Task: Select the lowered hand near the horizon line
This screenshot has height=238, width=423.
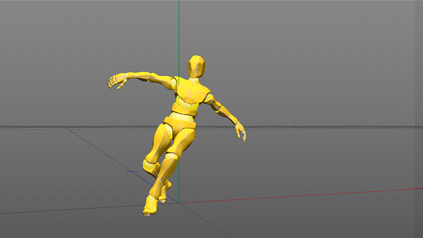Action: pyautogui.click(x=240, y=131)
